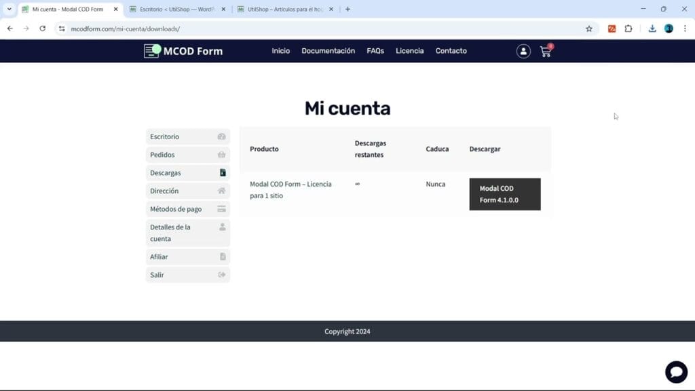The width and height of the screenshot is (695, 391).
Task: Open Chrome three-dot menu
Action: tap(685, 29)
